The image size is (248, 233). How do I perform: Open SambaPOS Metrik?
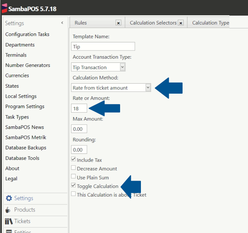[x=26, y=137]
